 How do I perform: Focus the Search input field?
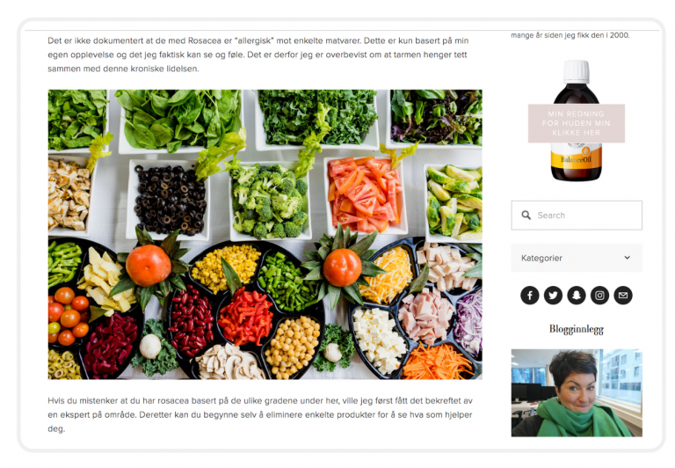[x=577, y=215]
